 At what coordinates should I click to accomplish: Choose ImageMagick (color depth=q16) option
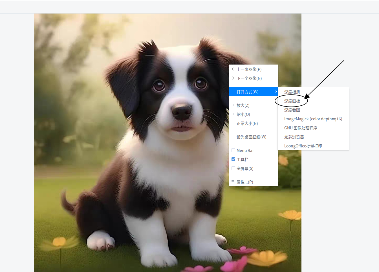(x=313, y=119)
